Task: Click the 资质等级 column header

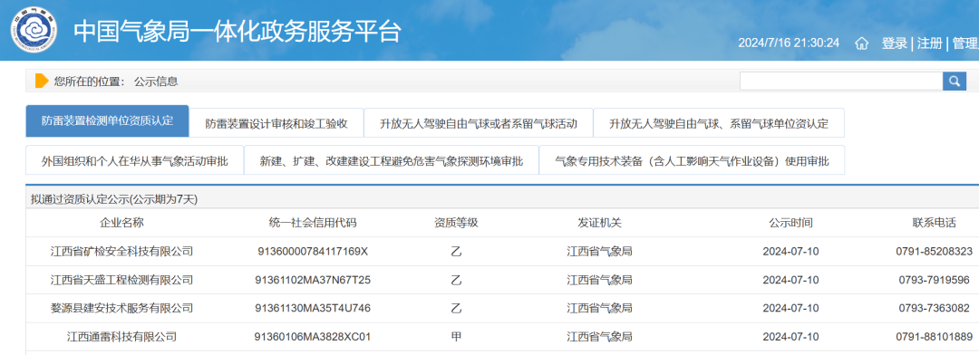Action: point(456,223)
